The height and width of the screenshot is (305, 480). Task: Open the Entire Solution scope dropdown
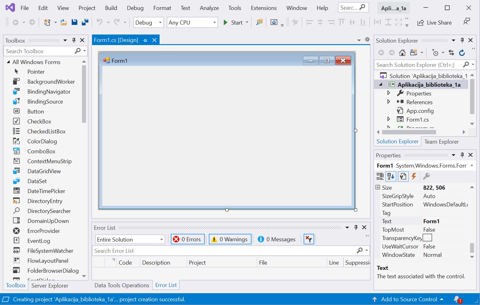pyautogui.click(x=130, y=239)
